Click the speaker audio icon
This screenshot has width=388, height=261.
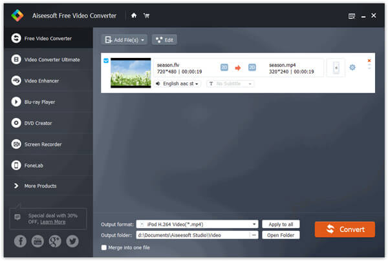(158, 84)
